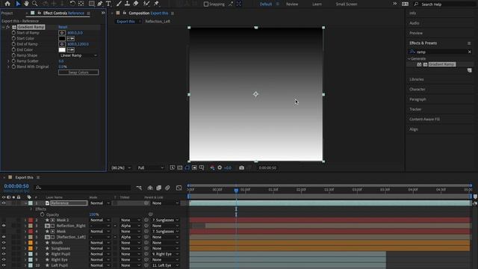478x269 pixels.
Task: Toggle the shy layers icon in timeline
Action: click(x=150, y=188)
